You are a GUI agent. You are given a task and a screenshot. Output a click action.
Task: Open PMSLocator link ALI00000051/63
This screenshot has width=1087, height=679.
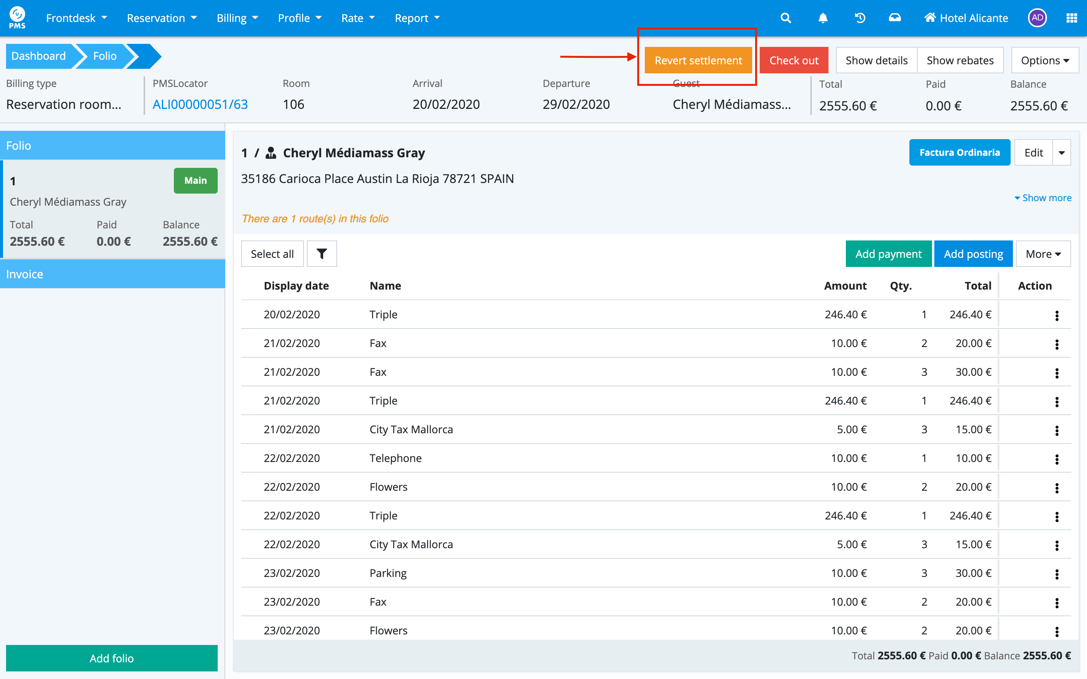tap(200, 104)
